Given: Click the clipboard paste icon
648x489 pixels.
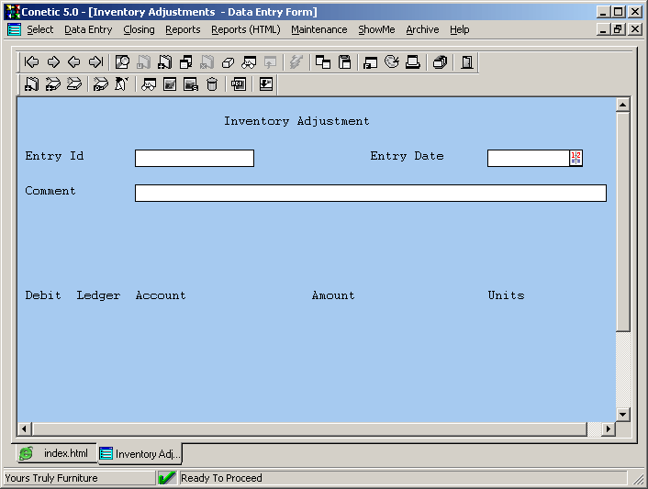Looking at the screenshot, I should (x=345, y=62).
